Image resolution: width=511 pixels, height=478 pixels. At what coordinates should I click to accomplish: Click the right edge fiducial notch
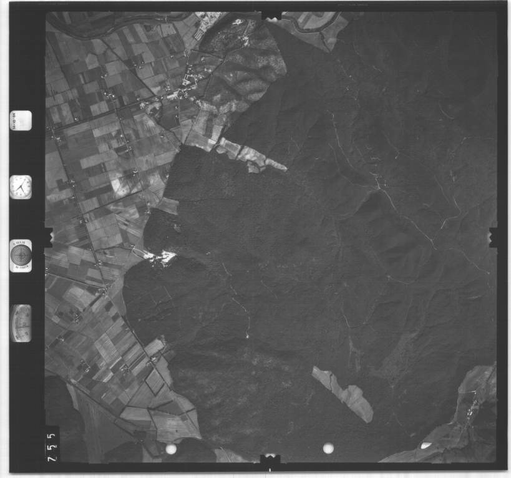493,237
